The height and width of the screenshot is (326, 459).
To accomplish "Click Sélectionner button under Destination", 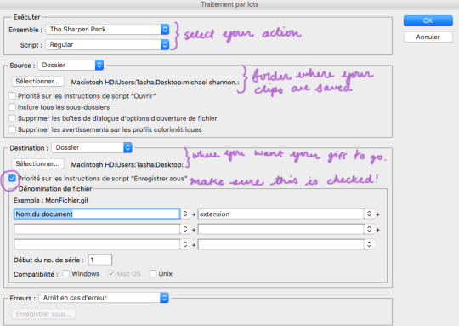I will (x=37, y=163).
